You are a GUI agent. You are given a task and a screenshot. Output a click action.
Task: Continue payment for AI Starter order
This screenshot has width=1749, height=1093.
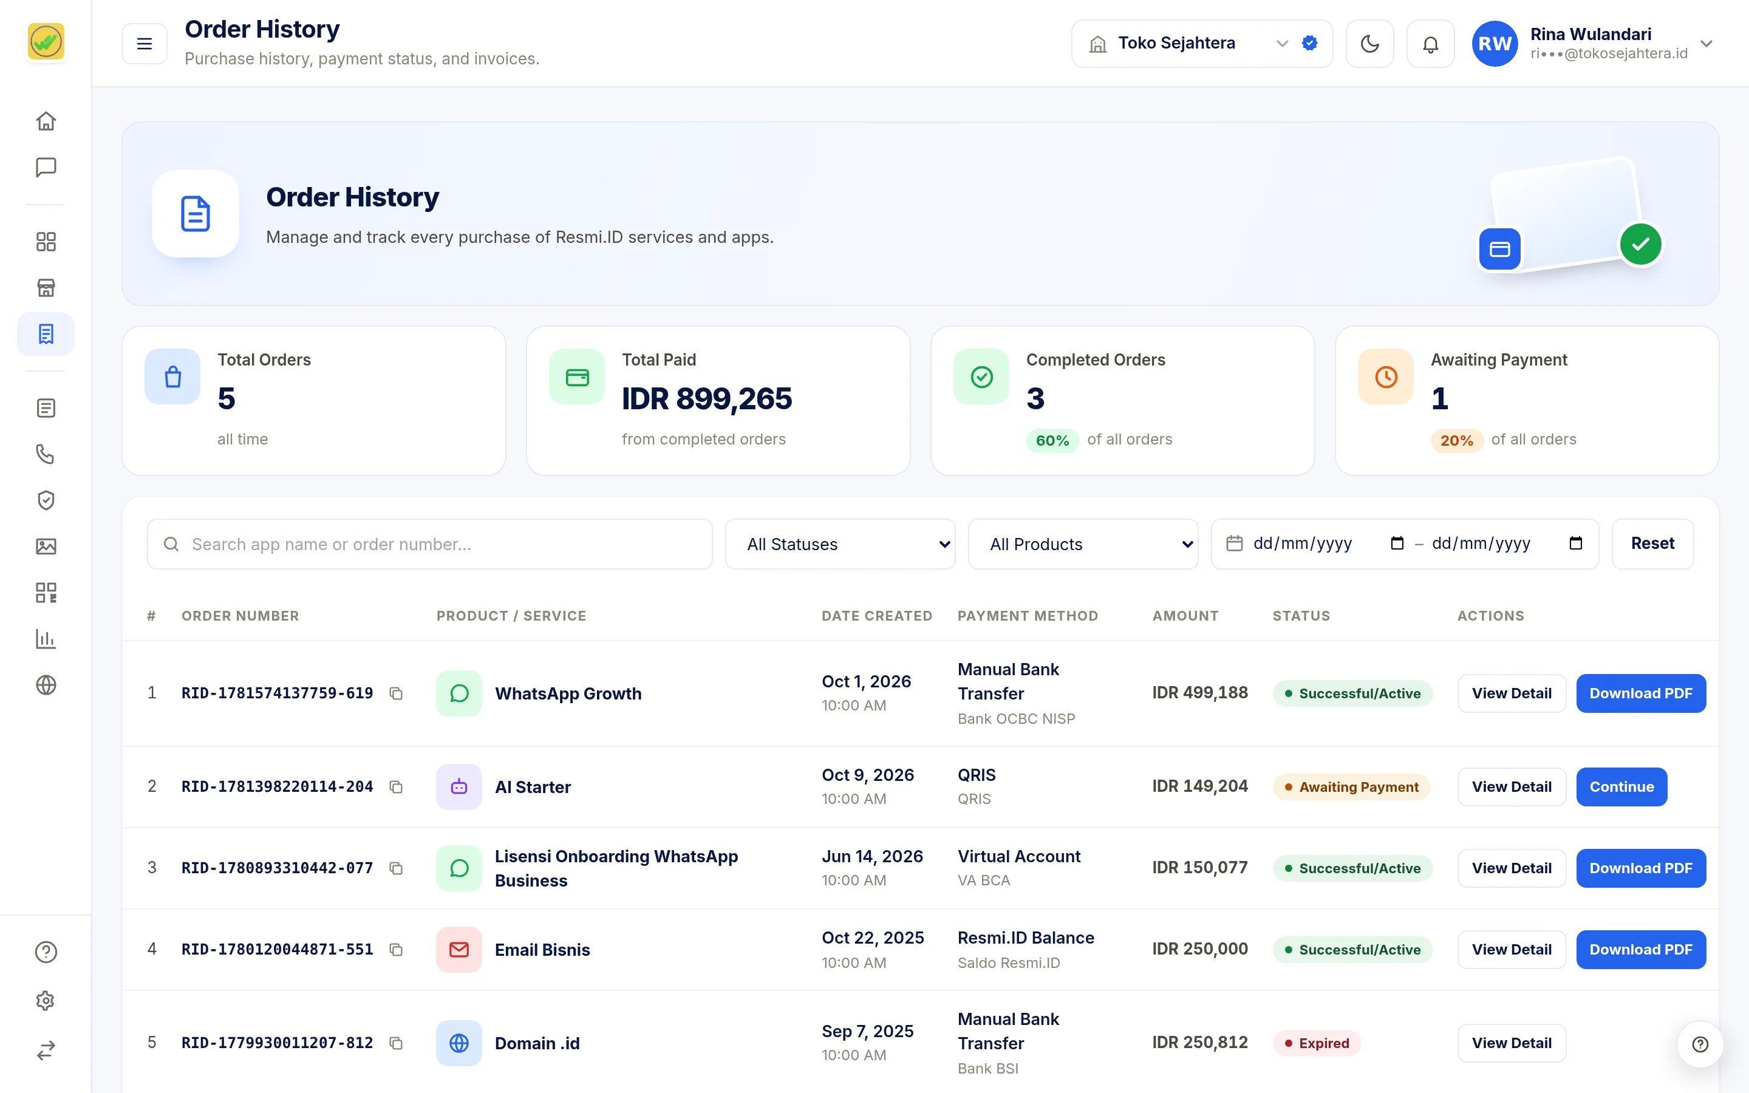[x=1621, y=786]
